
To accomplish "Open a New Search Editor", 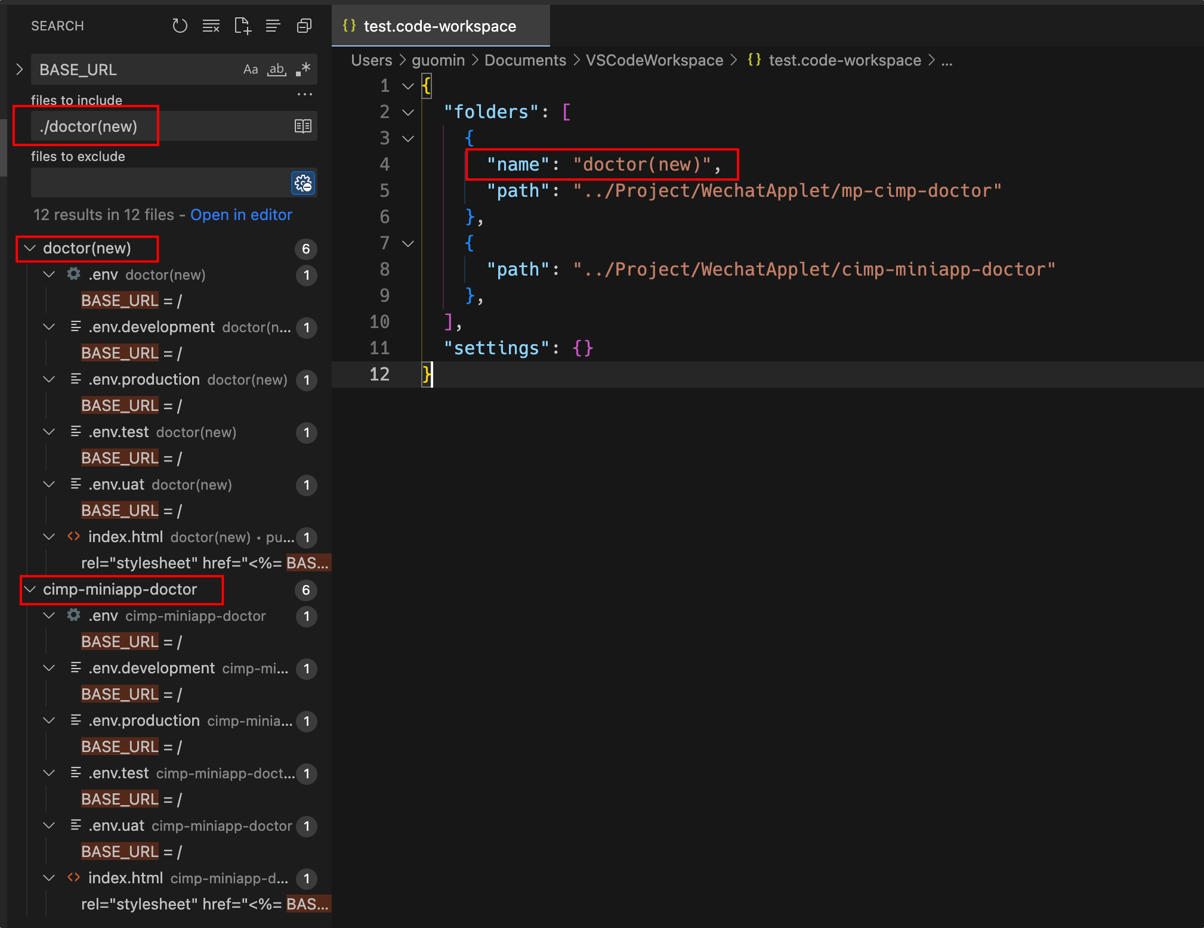I will [242, 26].
